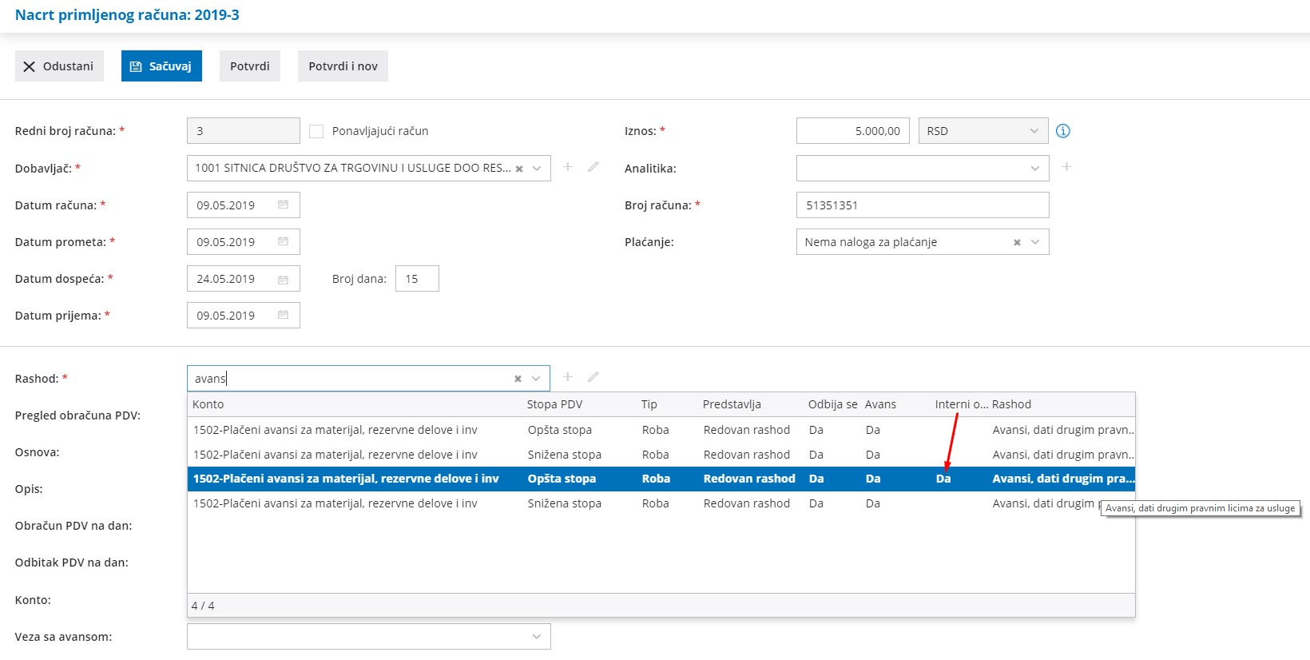Add a new supplier with the Dobavljač plus icon
The image size is (1310, 660).
click(x=568, y=167)
